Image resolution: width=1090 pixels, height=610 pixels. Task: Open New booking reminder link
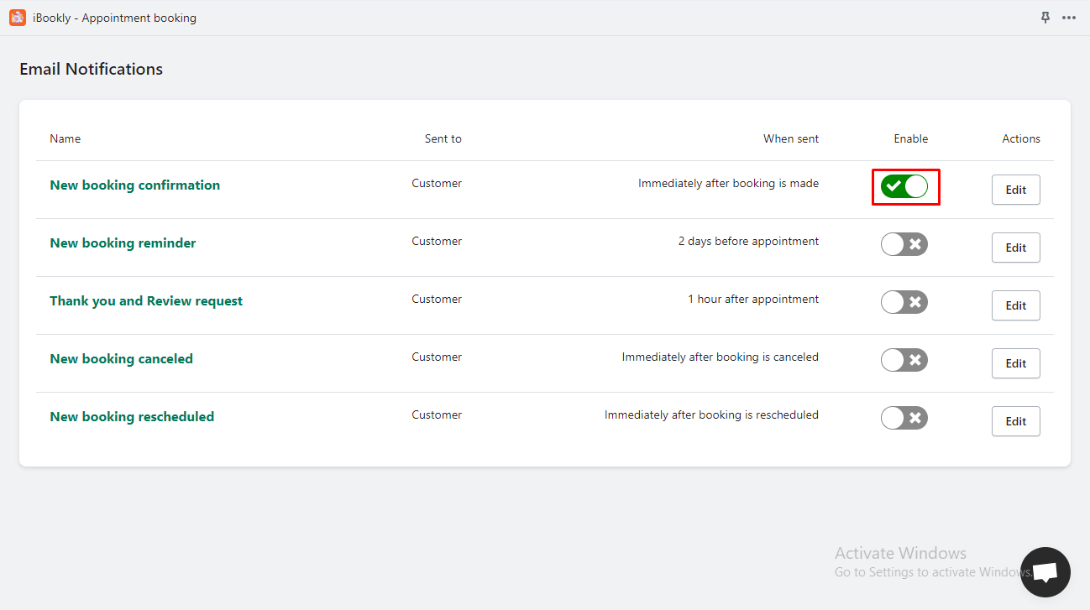[x=123, y=243]
